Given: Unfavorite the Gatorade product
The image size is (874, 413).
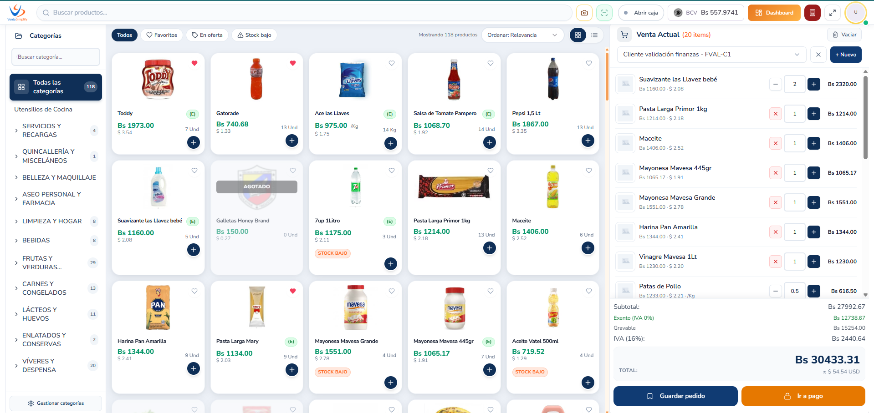Looking at the screenshot, I should 293,63.
